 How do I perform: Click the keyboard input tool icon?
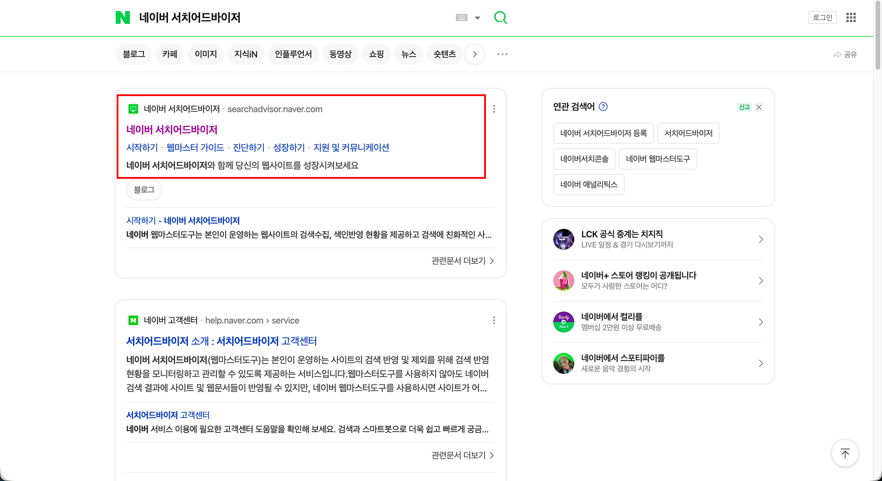[x=461, y=17]
